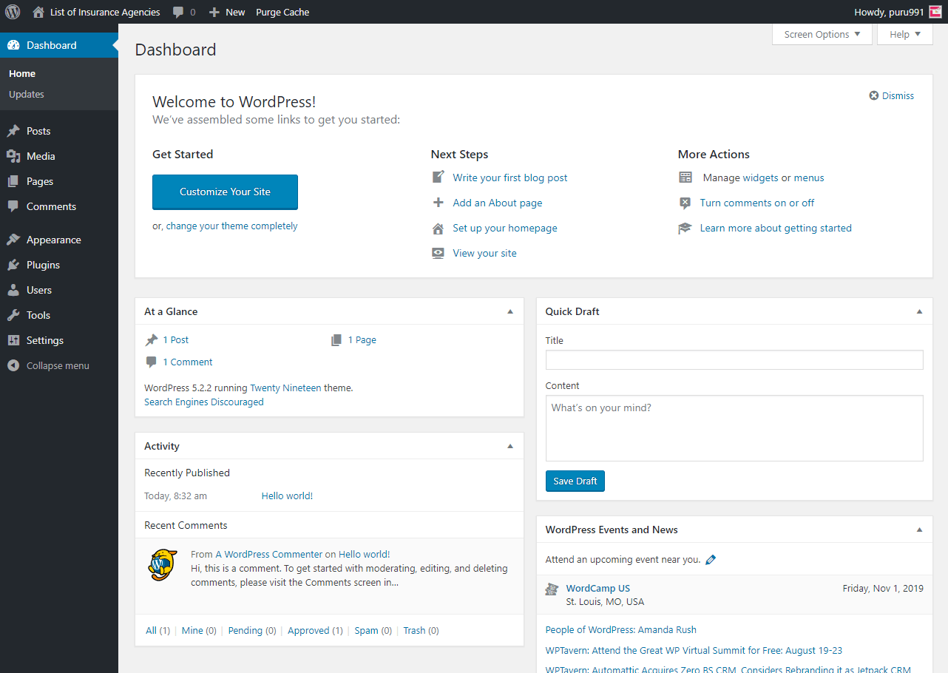Click the user avatar next to puru991
The width and height of the screenshot is (948, 673).
point(935,12)
